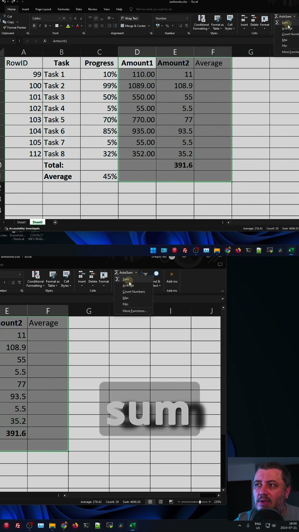Viewport: 299px width, 532px height.
Task: Enable Align Left
Action: tap(90, 26)
